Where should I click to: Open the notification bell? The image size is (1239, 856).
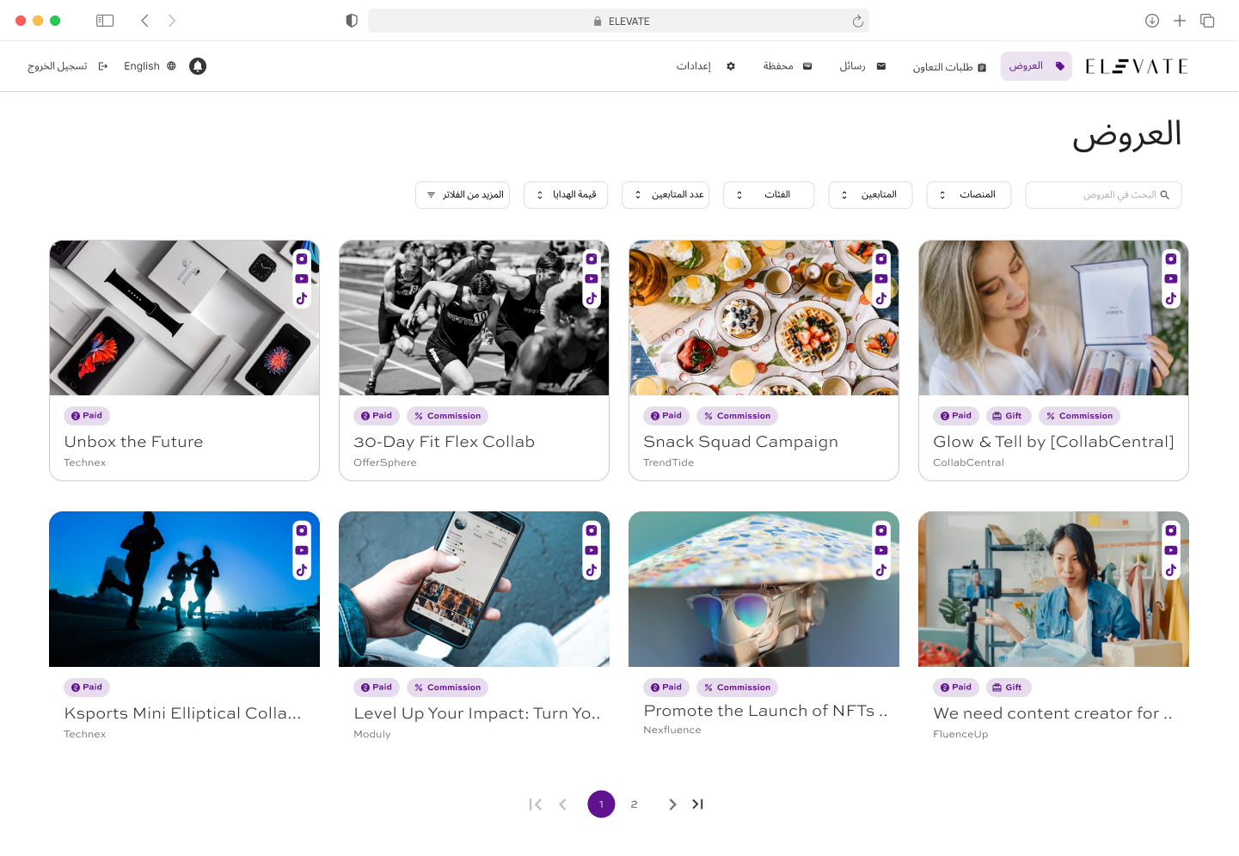click(x=198, y=66)
